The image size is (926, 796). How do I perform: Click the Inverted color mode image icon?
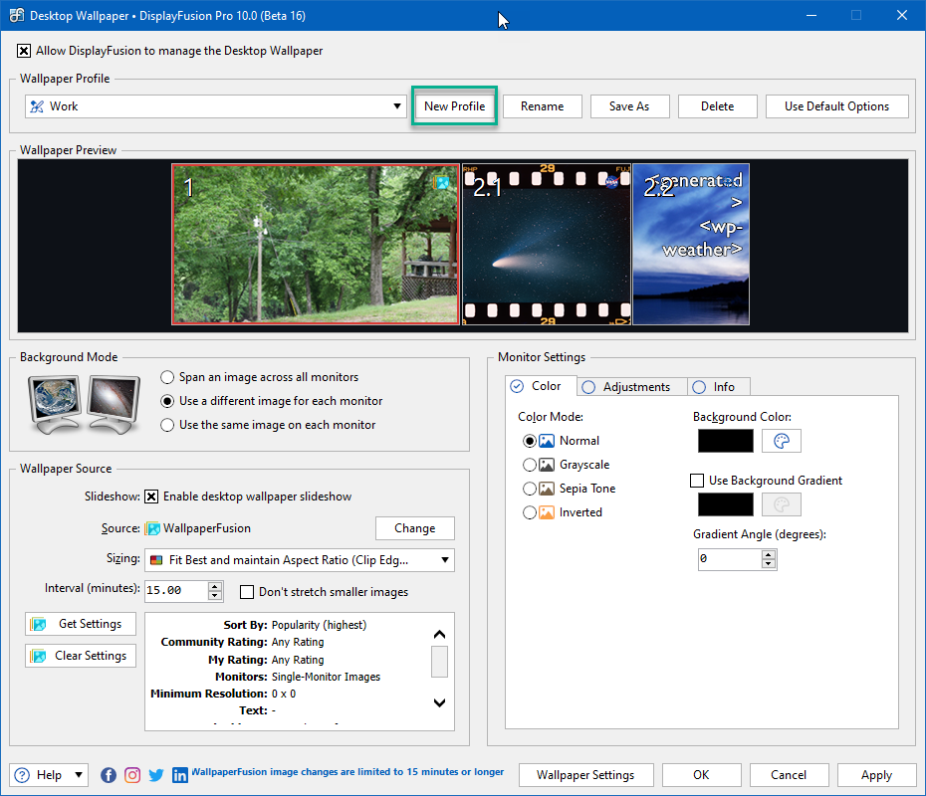click(547, 512)
